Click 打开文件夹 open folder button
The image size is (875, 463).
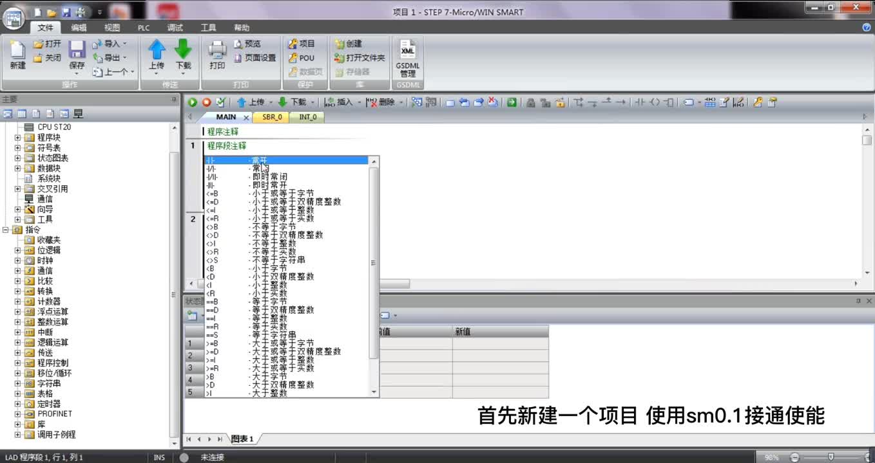tap(360, 58)
